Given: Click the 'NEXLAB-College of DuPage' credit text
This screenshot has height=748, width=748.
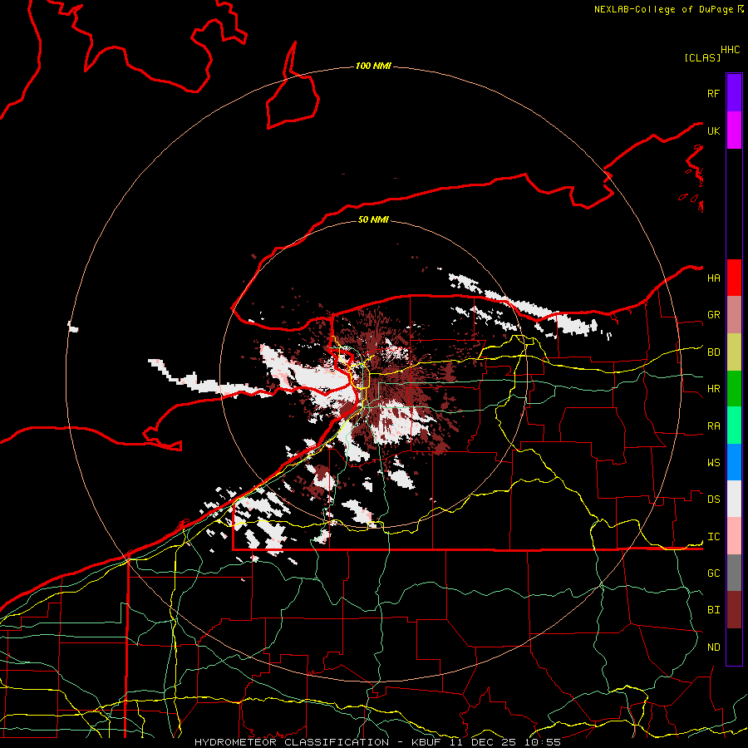Looking at the screenshot, I should coord(664,9).
